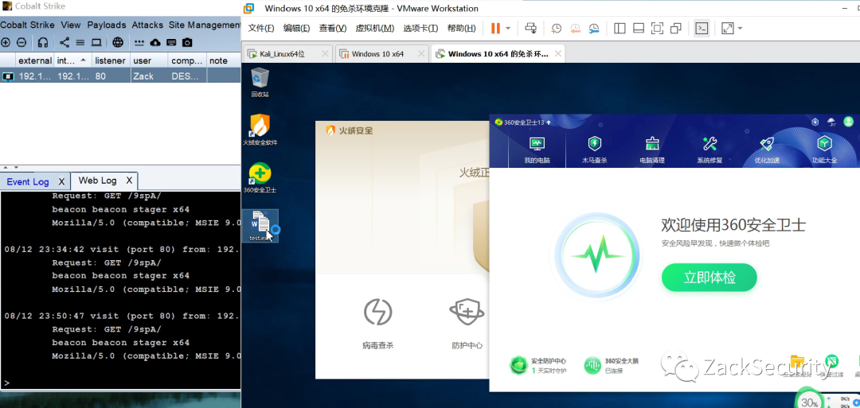
Task: View keystrokes via keyboard icon
Action: [171, 42]
